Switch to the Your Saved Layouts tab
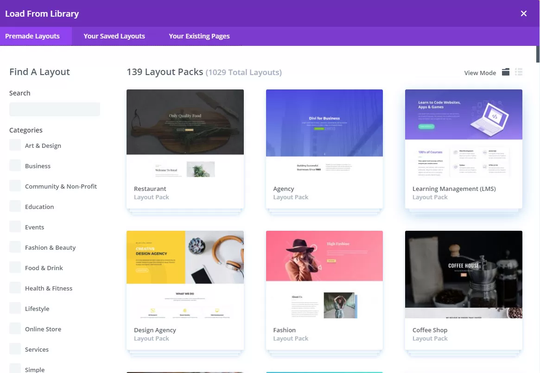Viewport: 540px width, 373px height. click(x=114, y=36)
